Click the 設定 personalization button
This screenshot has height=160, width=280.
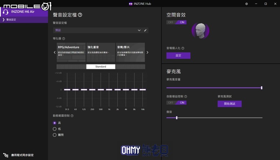click(x=178, y=56)
